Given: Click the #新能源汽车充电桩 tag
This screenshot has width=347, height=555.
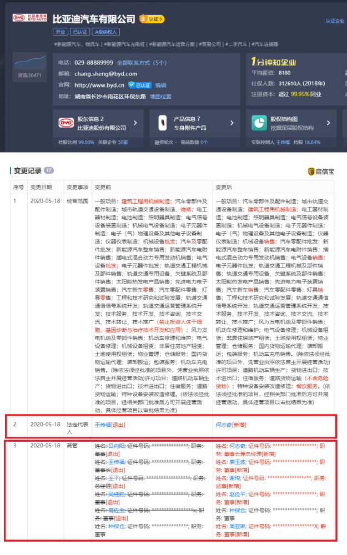Looking at the screenshot, I should 124,44.
